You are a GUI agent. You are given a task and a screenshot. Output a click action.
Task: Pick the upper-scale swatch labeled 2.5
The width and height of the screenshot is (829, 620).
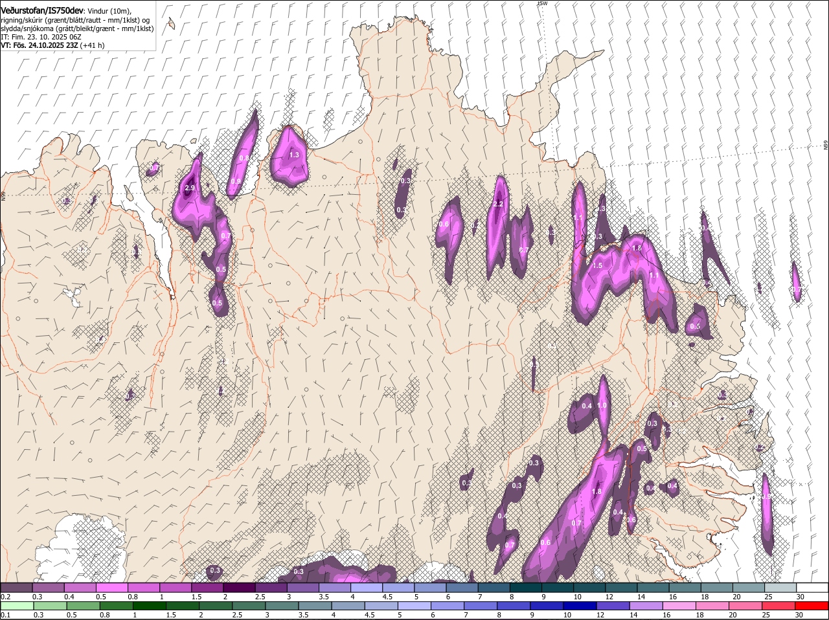[271, 588]
